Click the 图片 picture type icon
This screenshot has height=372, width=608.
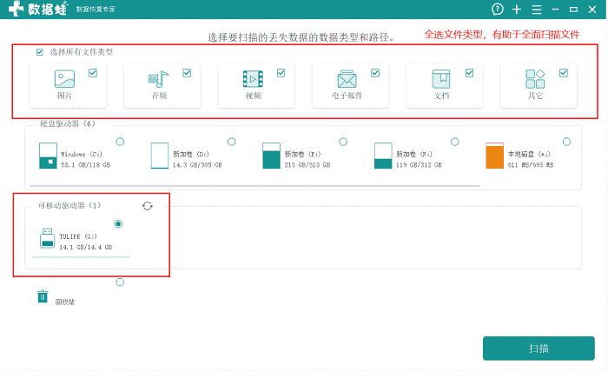coord(64,79)
